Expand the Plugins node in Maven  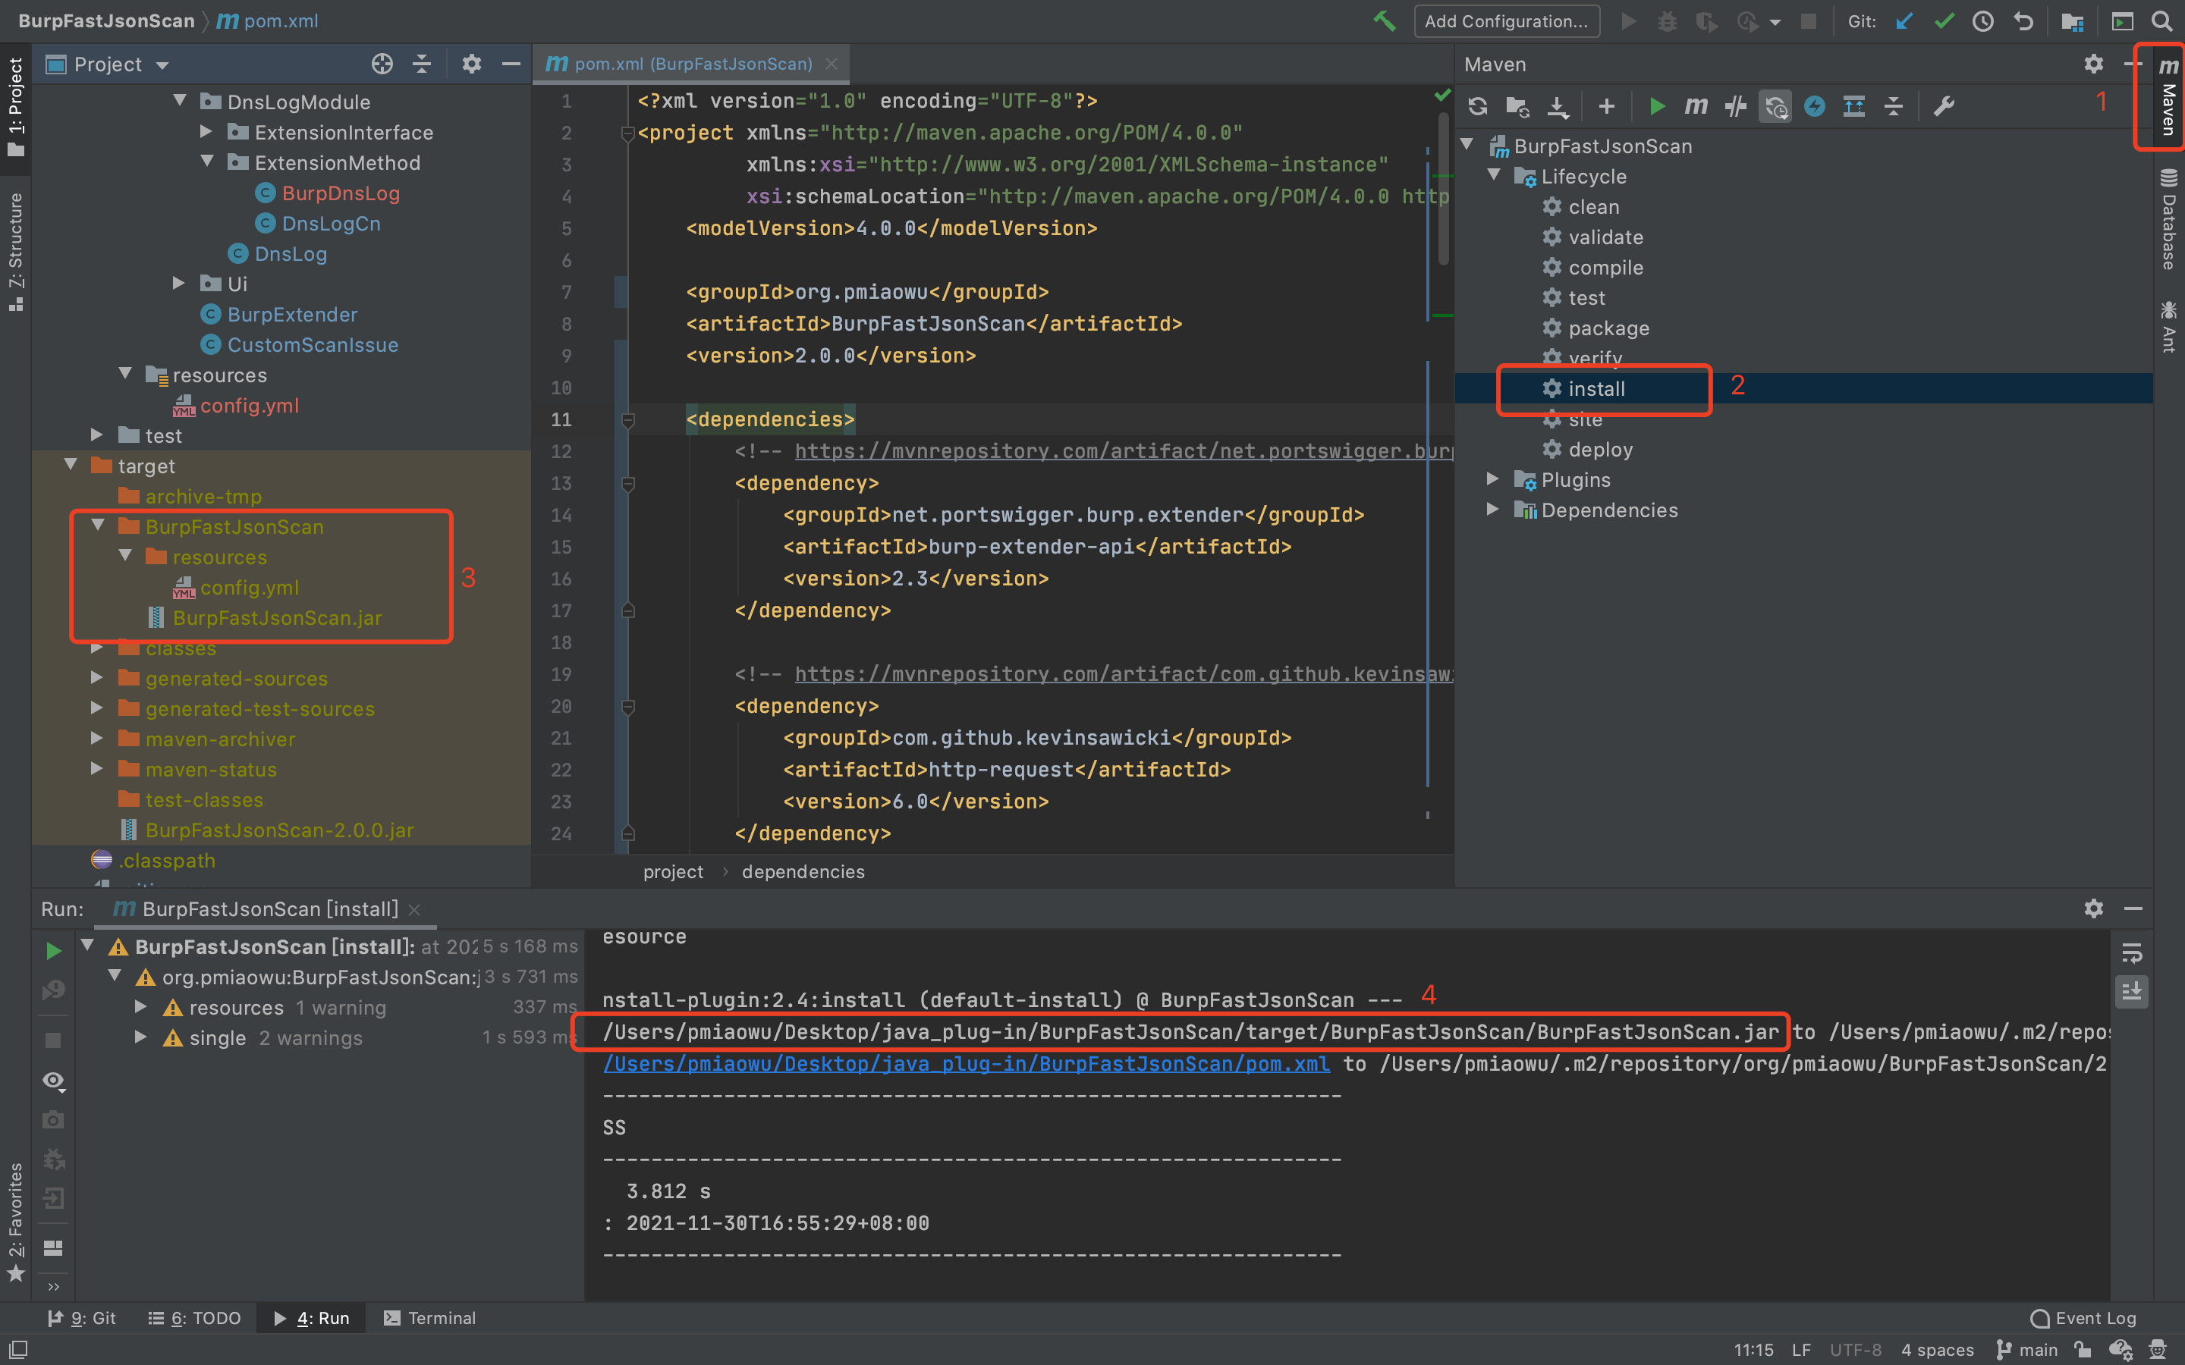[x=1492, y=479]
